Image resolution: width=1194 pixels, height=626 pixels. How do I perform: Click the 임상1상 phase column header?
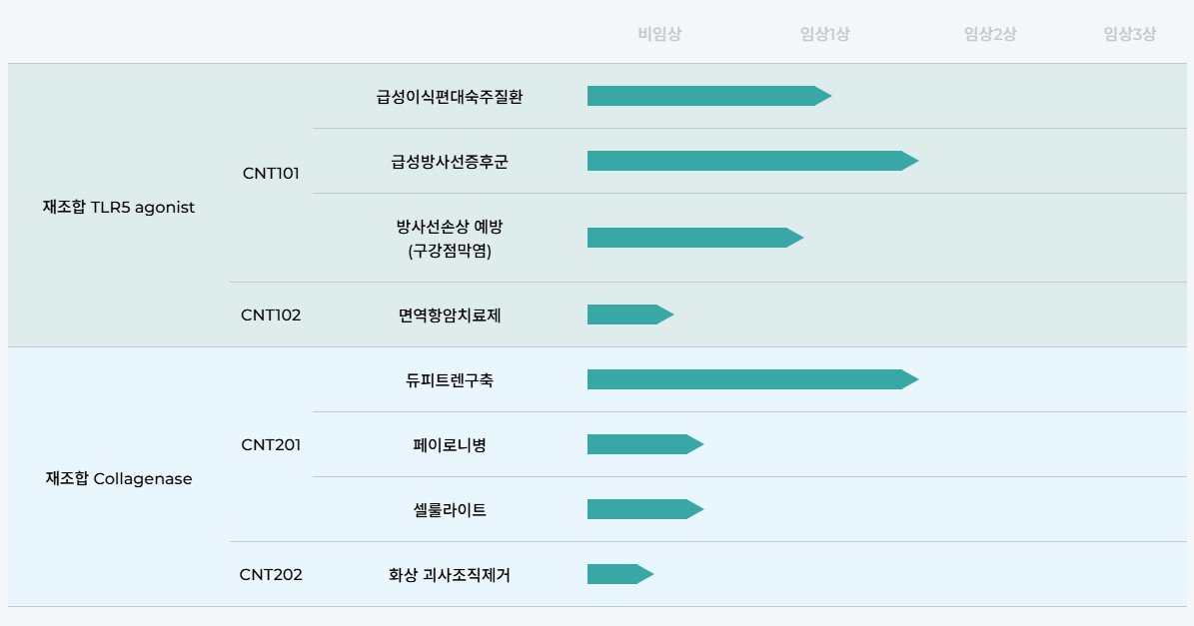[825, 34]
